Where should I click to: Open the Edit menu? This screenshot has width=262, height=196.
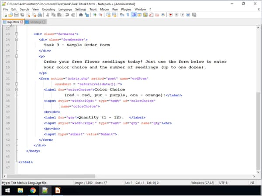(x=14, y=9)
